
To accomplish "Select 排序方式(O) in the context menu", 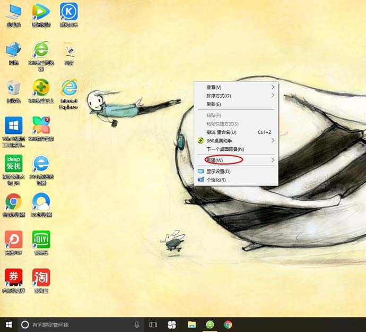I will tap(236, 96).
